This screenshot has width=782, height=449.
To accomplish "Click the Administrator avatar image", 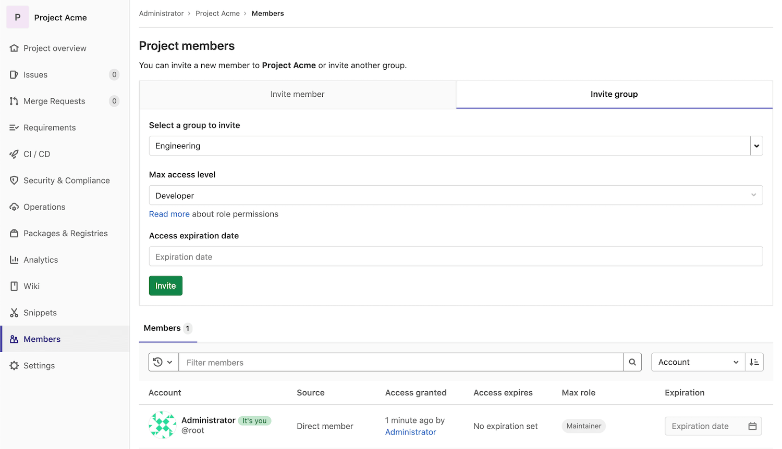I will (x=162, y=425).
